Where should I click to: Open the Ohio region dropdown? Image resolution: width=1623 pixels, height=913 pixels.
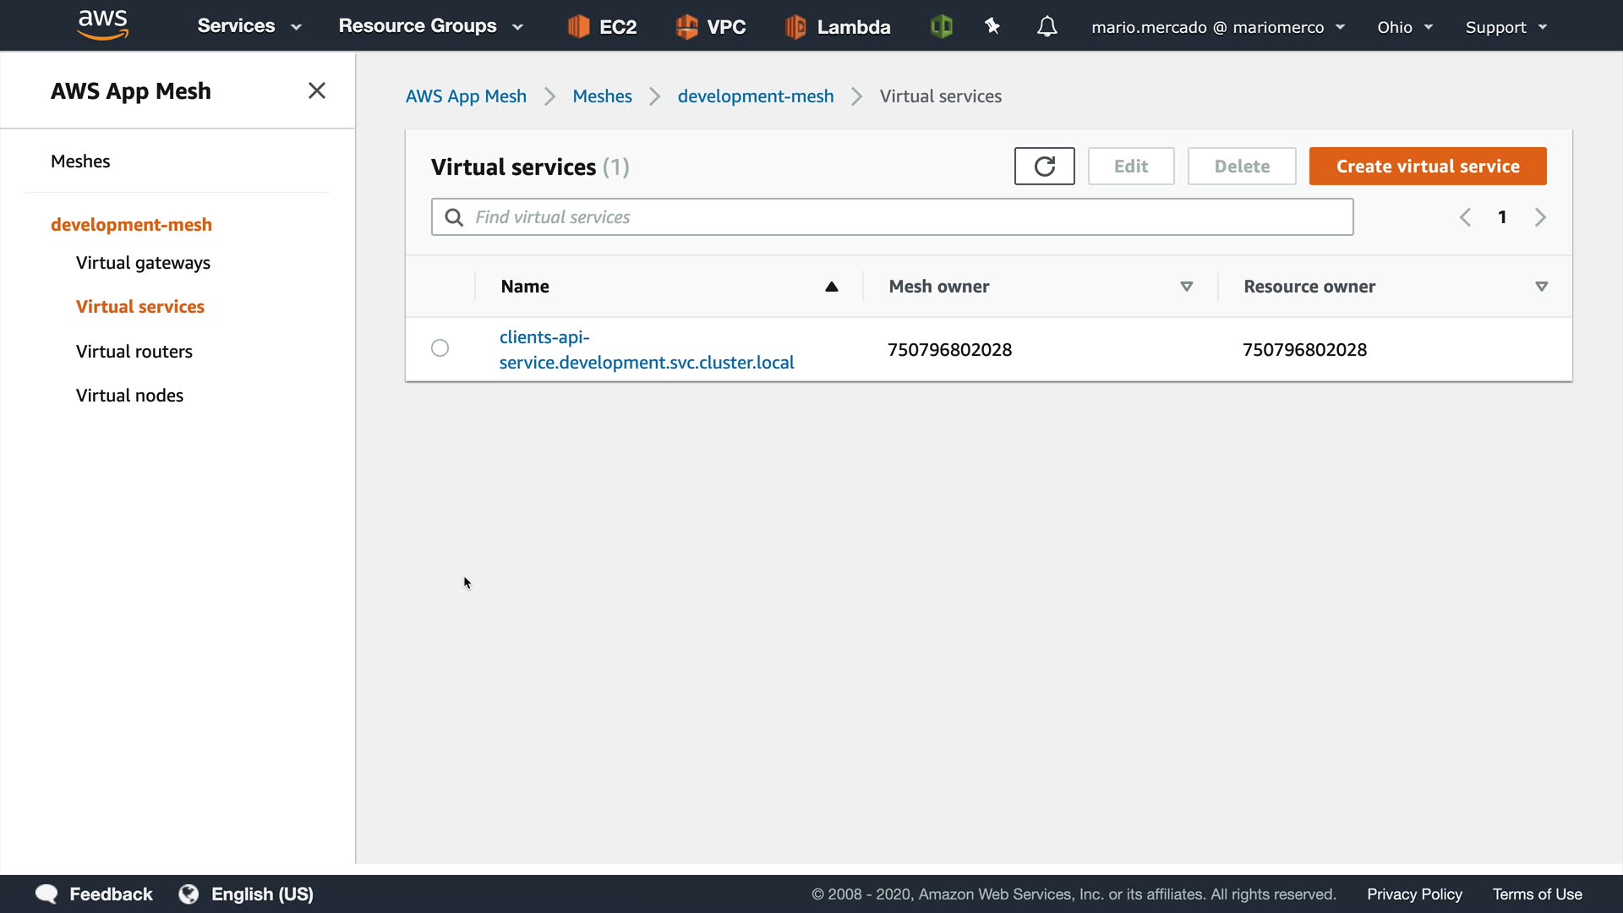[1404, 27]
